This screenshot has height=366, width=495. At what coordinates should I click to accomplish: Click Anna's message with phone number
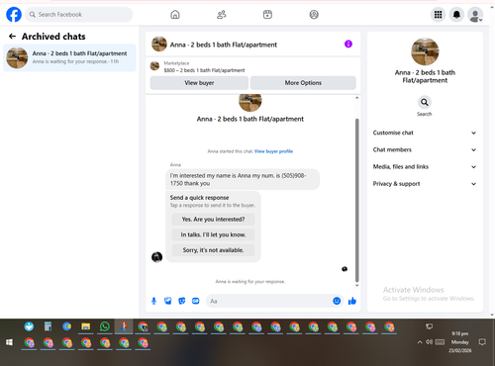pos(243,179)
